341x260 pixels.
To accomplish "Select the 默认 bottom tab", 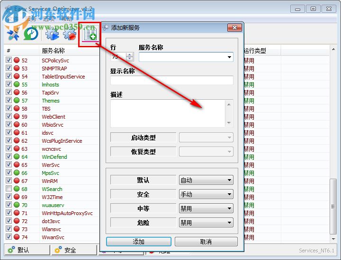I will point(27,250).
